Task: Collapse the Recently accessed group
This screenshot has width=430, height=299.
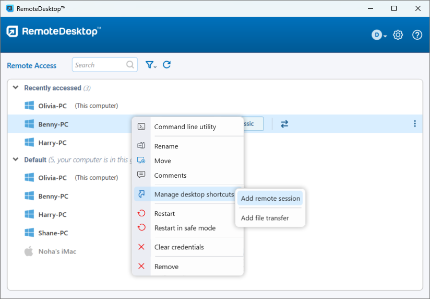Action: (16, 88)
